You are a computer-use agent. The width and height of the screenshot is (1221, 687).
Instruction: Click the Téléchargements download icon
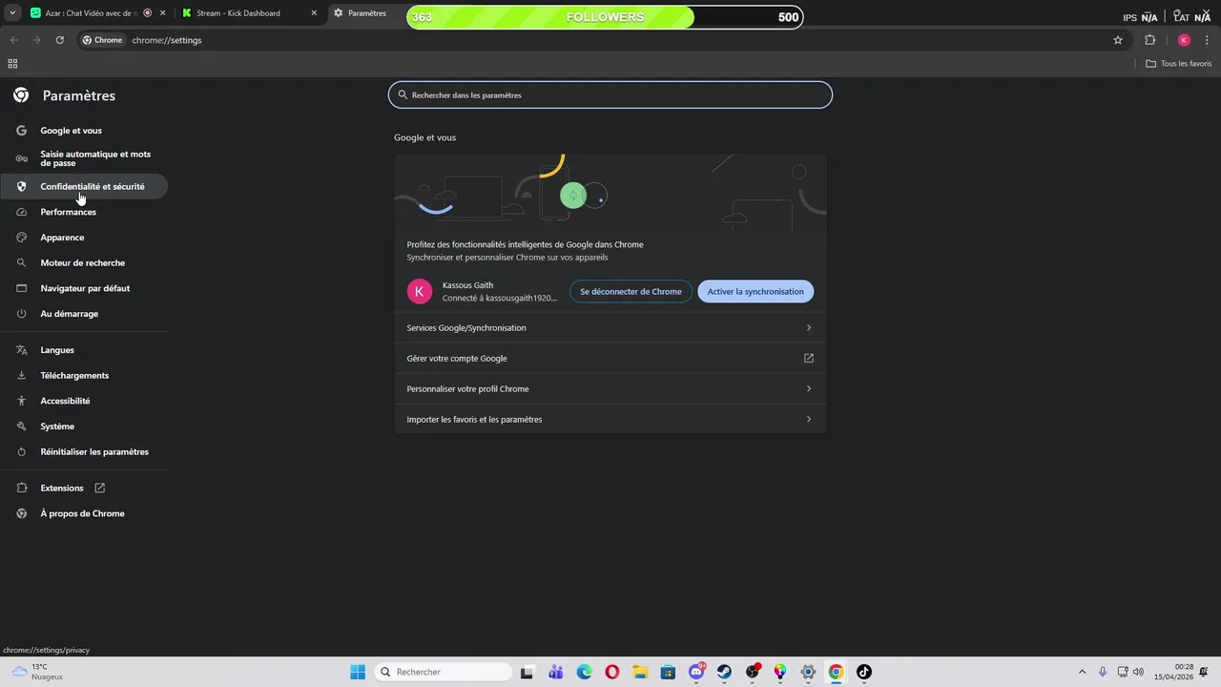coord(21,376)
